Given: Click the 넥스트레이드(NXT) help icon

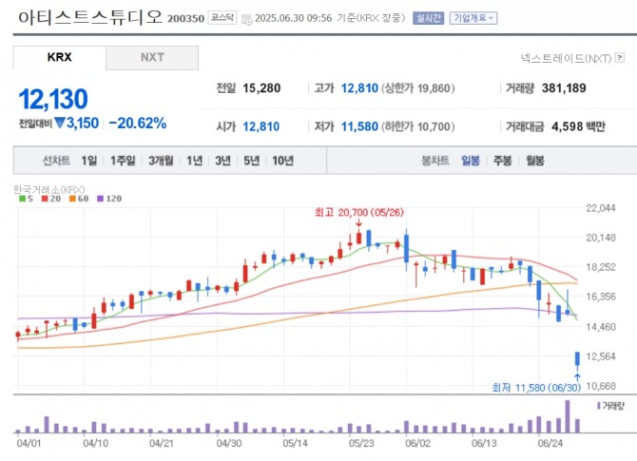Looking at the screenshot, I should pos(619,58).
